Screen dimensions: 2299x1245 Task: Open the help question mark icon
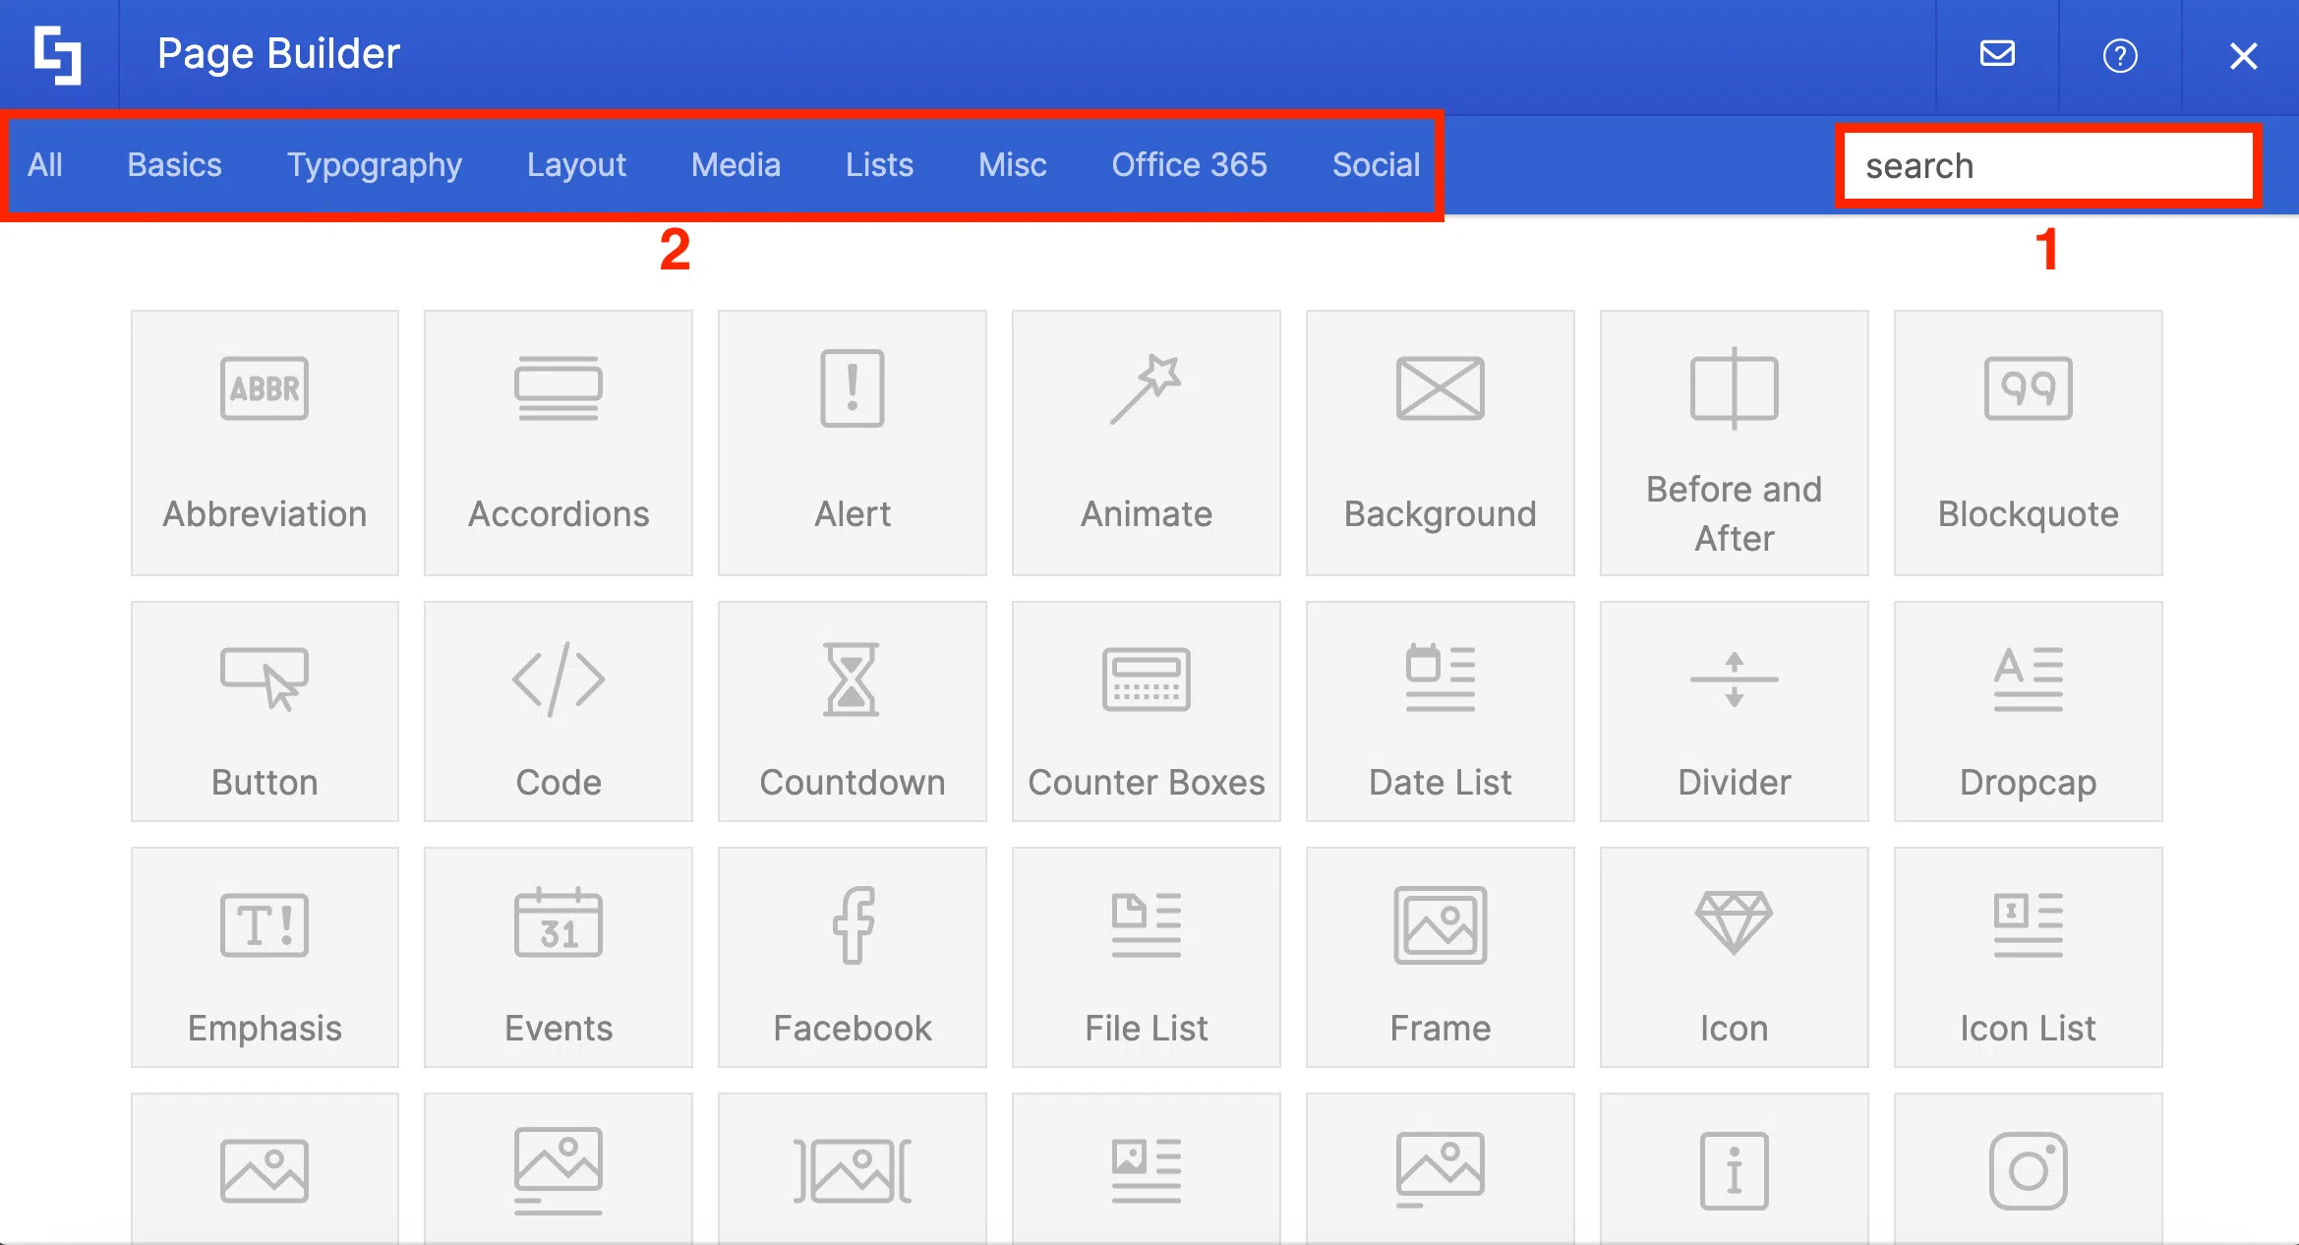(2120, 55)
